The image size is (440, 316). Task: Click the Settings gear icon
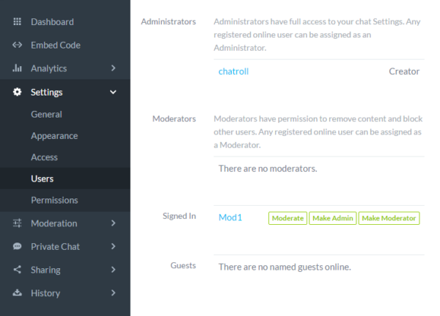tap(18, 92)
